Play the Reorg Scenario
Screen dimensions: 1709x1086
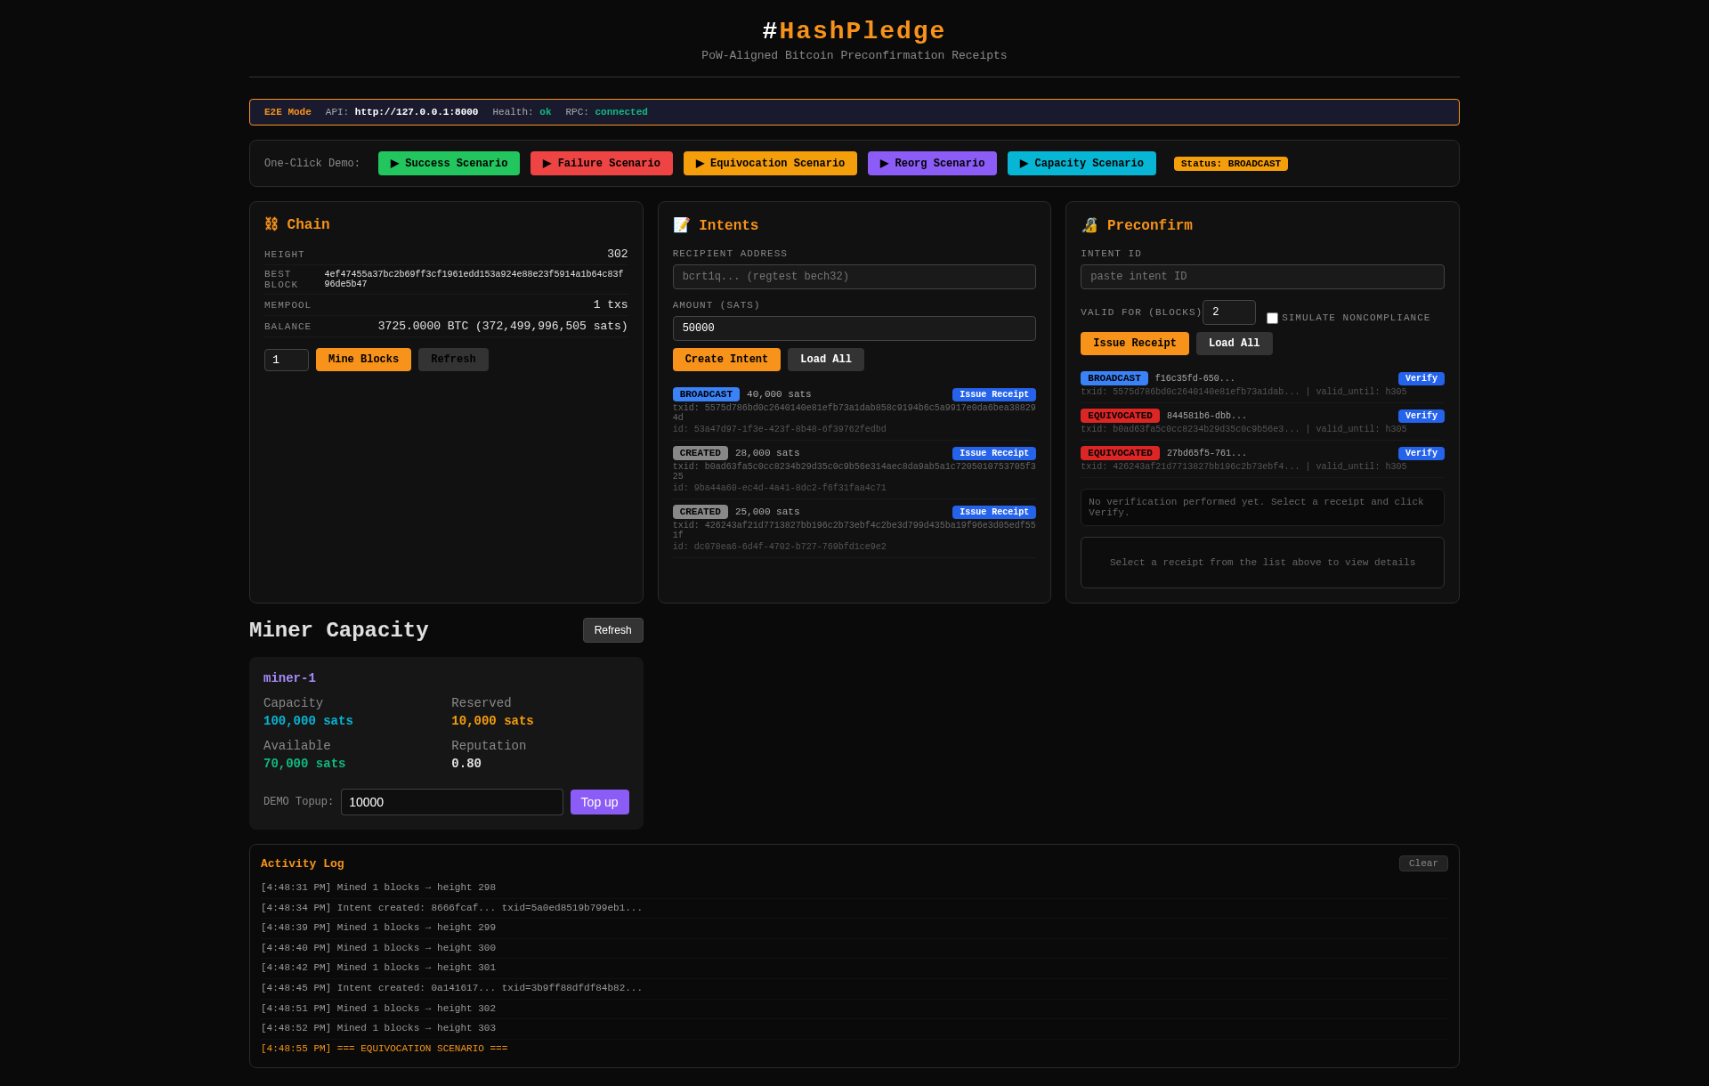point(931,164)
